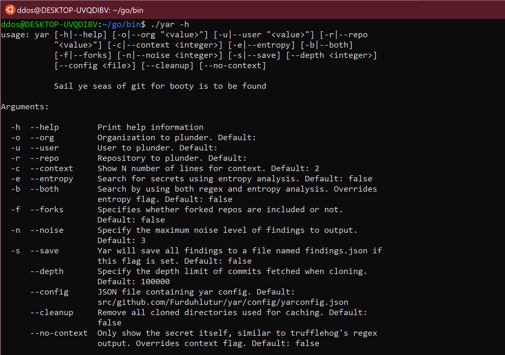Select --entropy in the arguments list
This screenshot has width=505, height=355.
click(x=51, y=179)
